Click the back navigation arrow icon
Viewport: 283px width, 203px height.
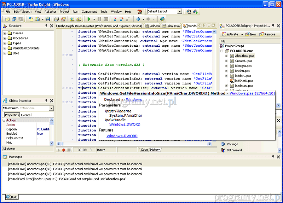[x=138, y=19]
